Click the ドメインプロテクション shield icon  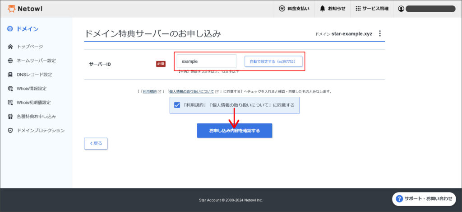10,130
